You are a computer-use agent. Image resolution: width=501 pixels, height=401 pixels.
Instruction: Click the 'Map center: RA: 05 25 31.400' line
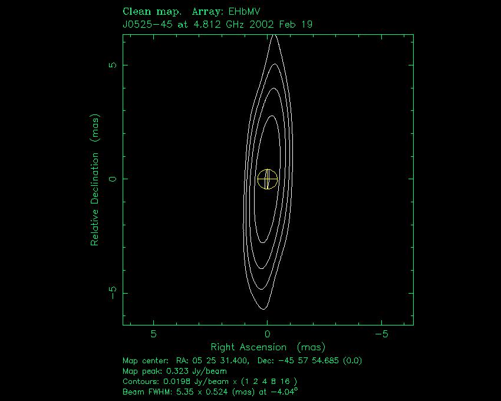242,361
